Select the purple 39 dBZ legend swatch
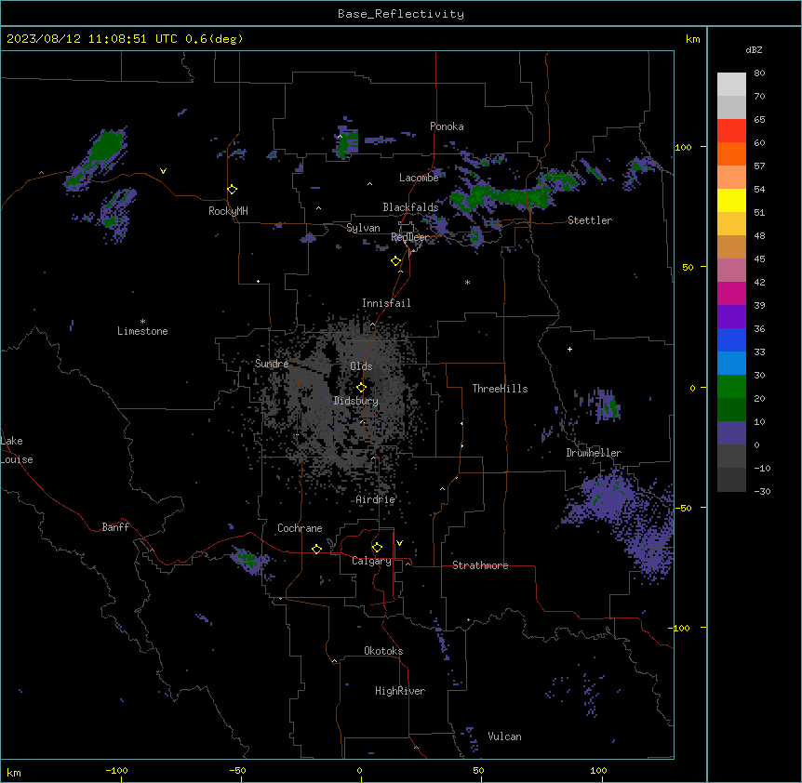This screenshot has width=802, height=783. click(x=731, y=316)
